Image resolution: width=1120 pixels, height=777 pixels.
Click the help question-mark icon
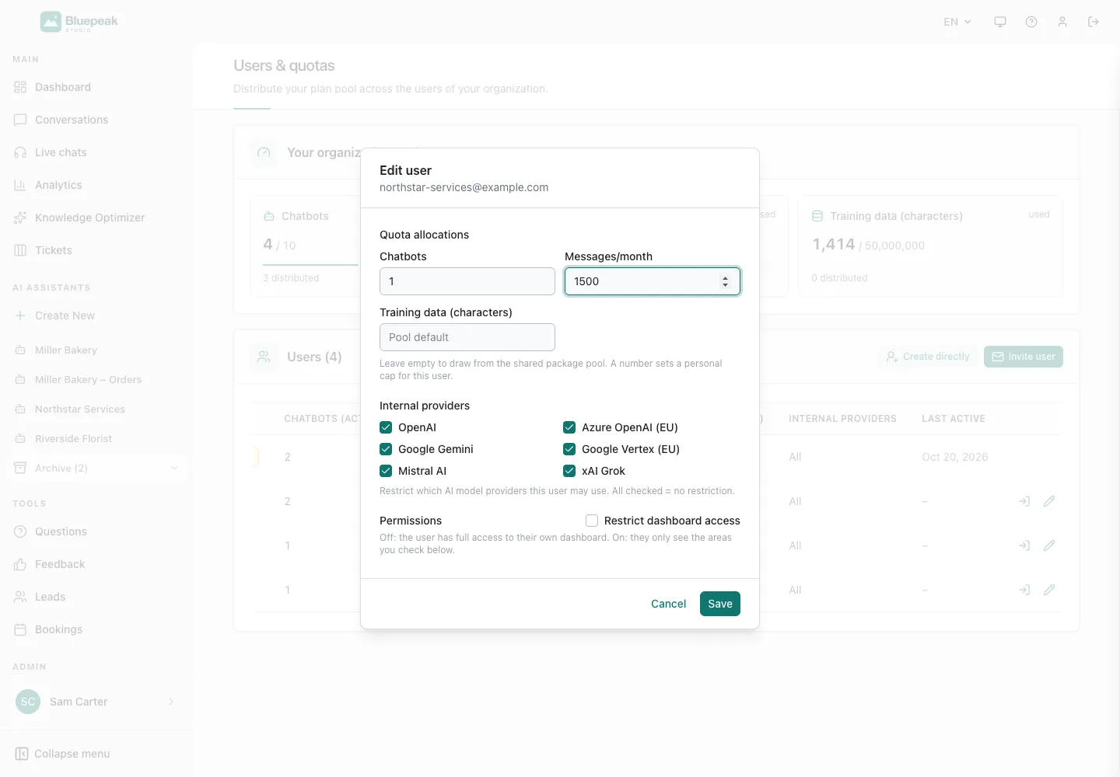point(1031,22)
